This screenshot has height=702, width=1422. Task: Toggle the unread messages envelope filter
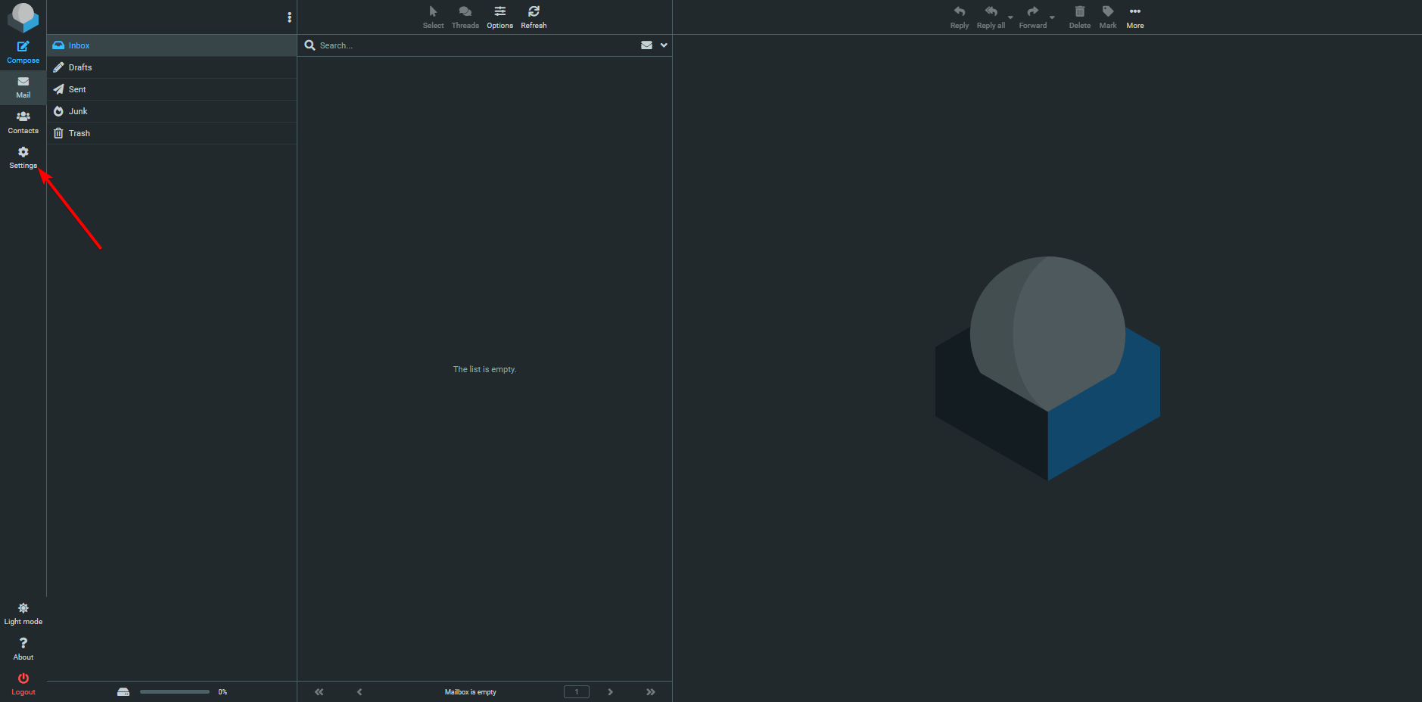pyautogui.click(x=646, y=45)
